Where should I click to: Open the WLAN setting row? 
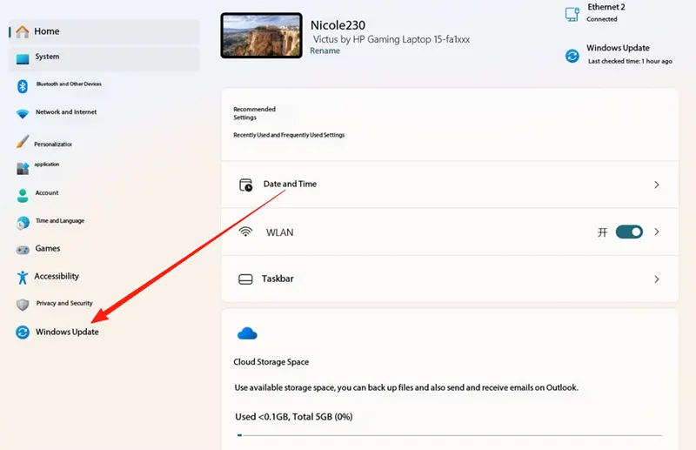coord(450,232)
